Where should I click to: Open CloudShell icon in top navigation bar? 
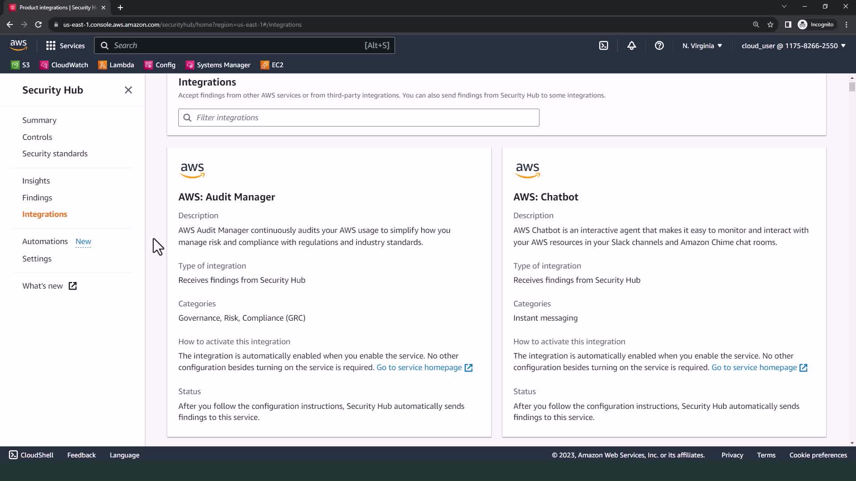[604, 45]
